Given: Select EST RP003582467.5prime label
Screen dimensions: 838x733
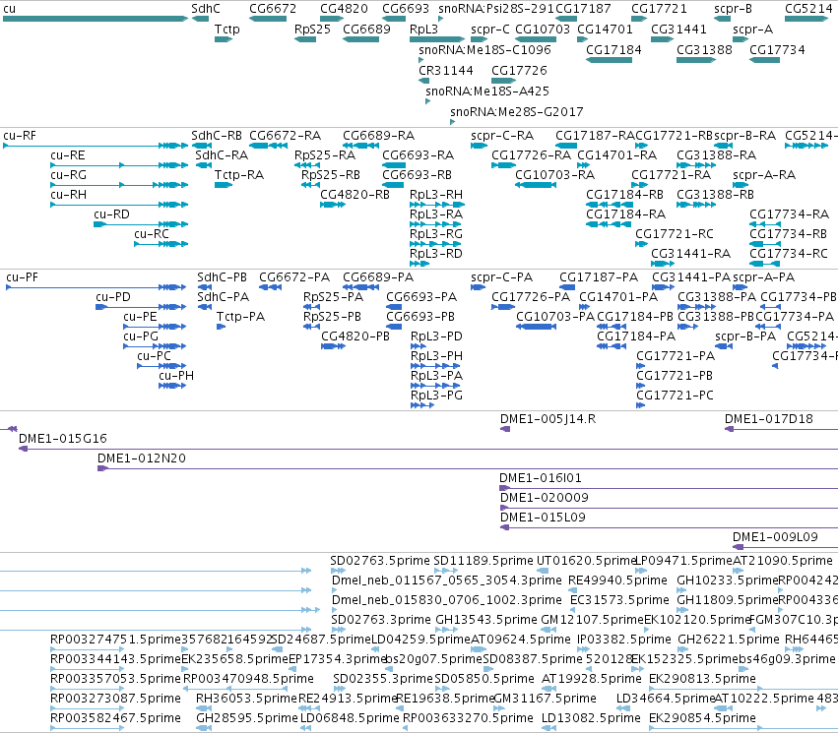Looking at the screenshot, I should (115, 718).
